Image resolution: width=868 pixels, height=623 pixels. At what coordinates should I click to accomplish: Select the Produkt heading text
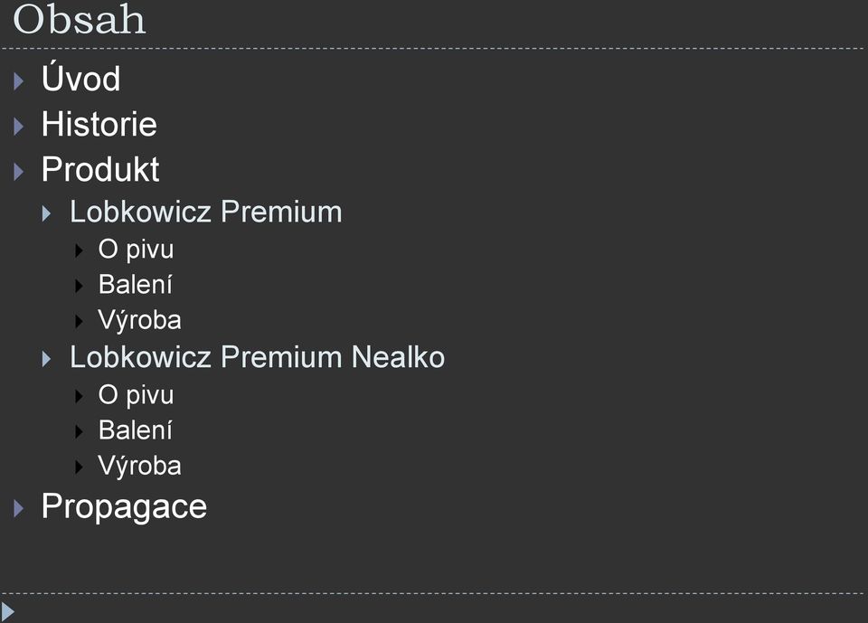coord(100,169)
